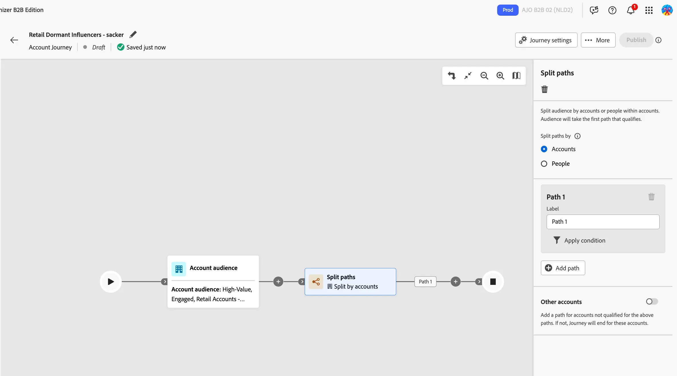Screen dimensions: 677x376
Task: Delete Path 1 using its trash icon
Action: pyautogui.click(x=652, y=197)
